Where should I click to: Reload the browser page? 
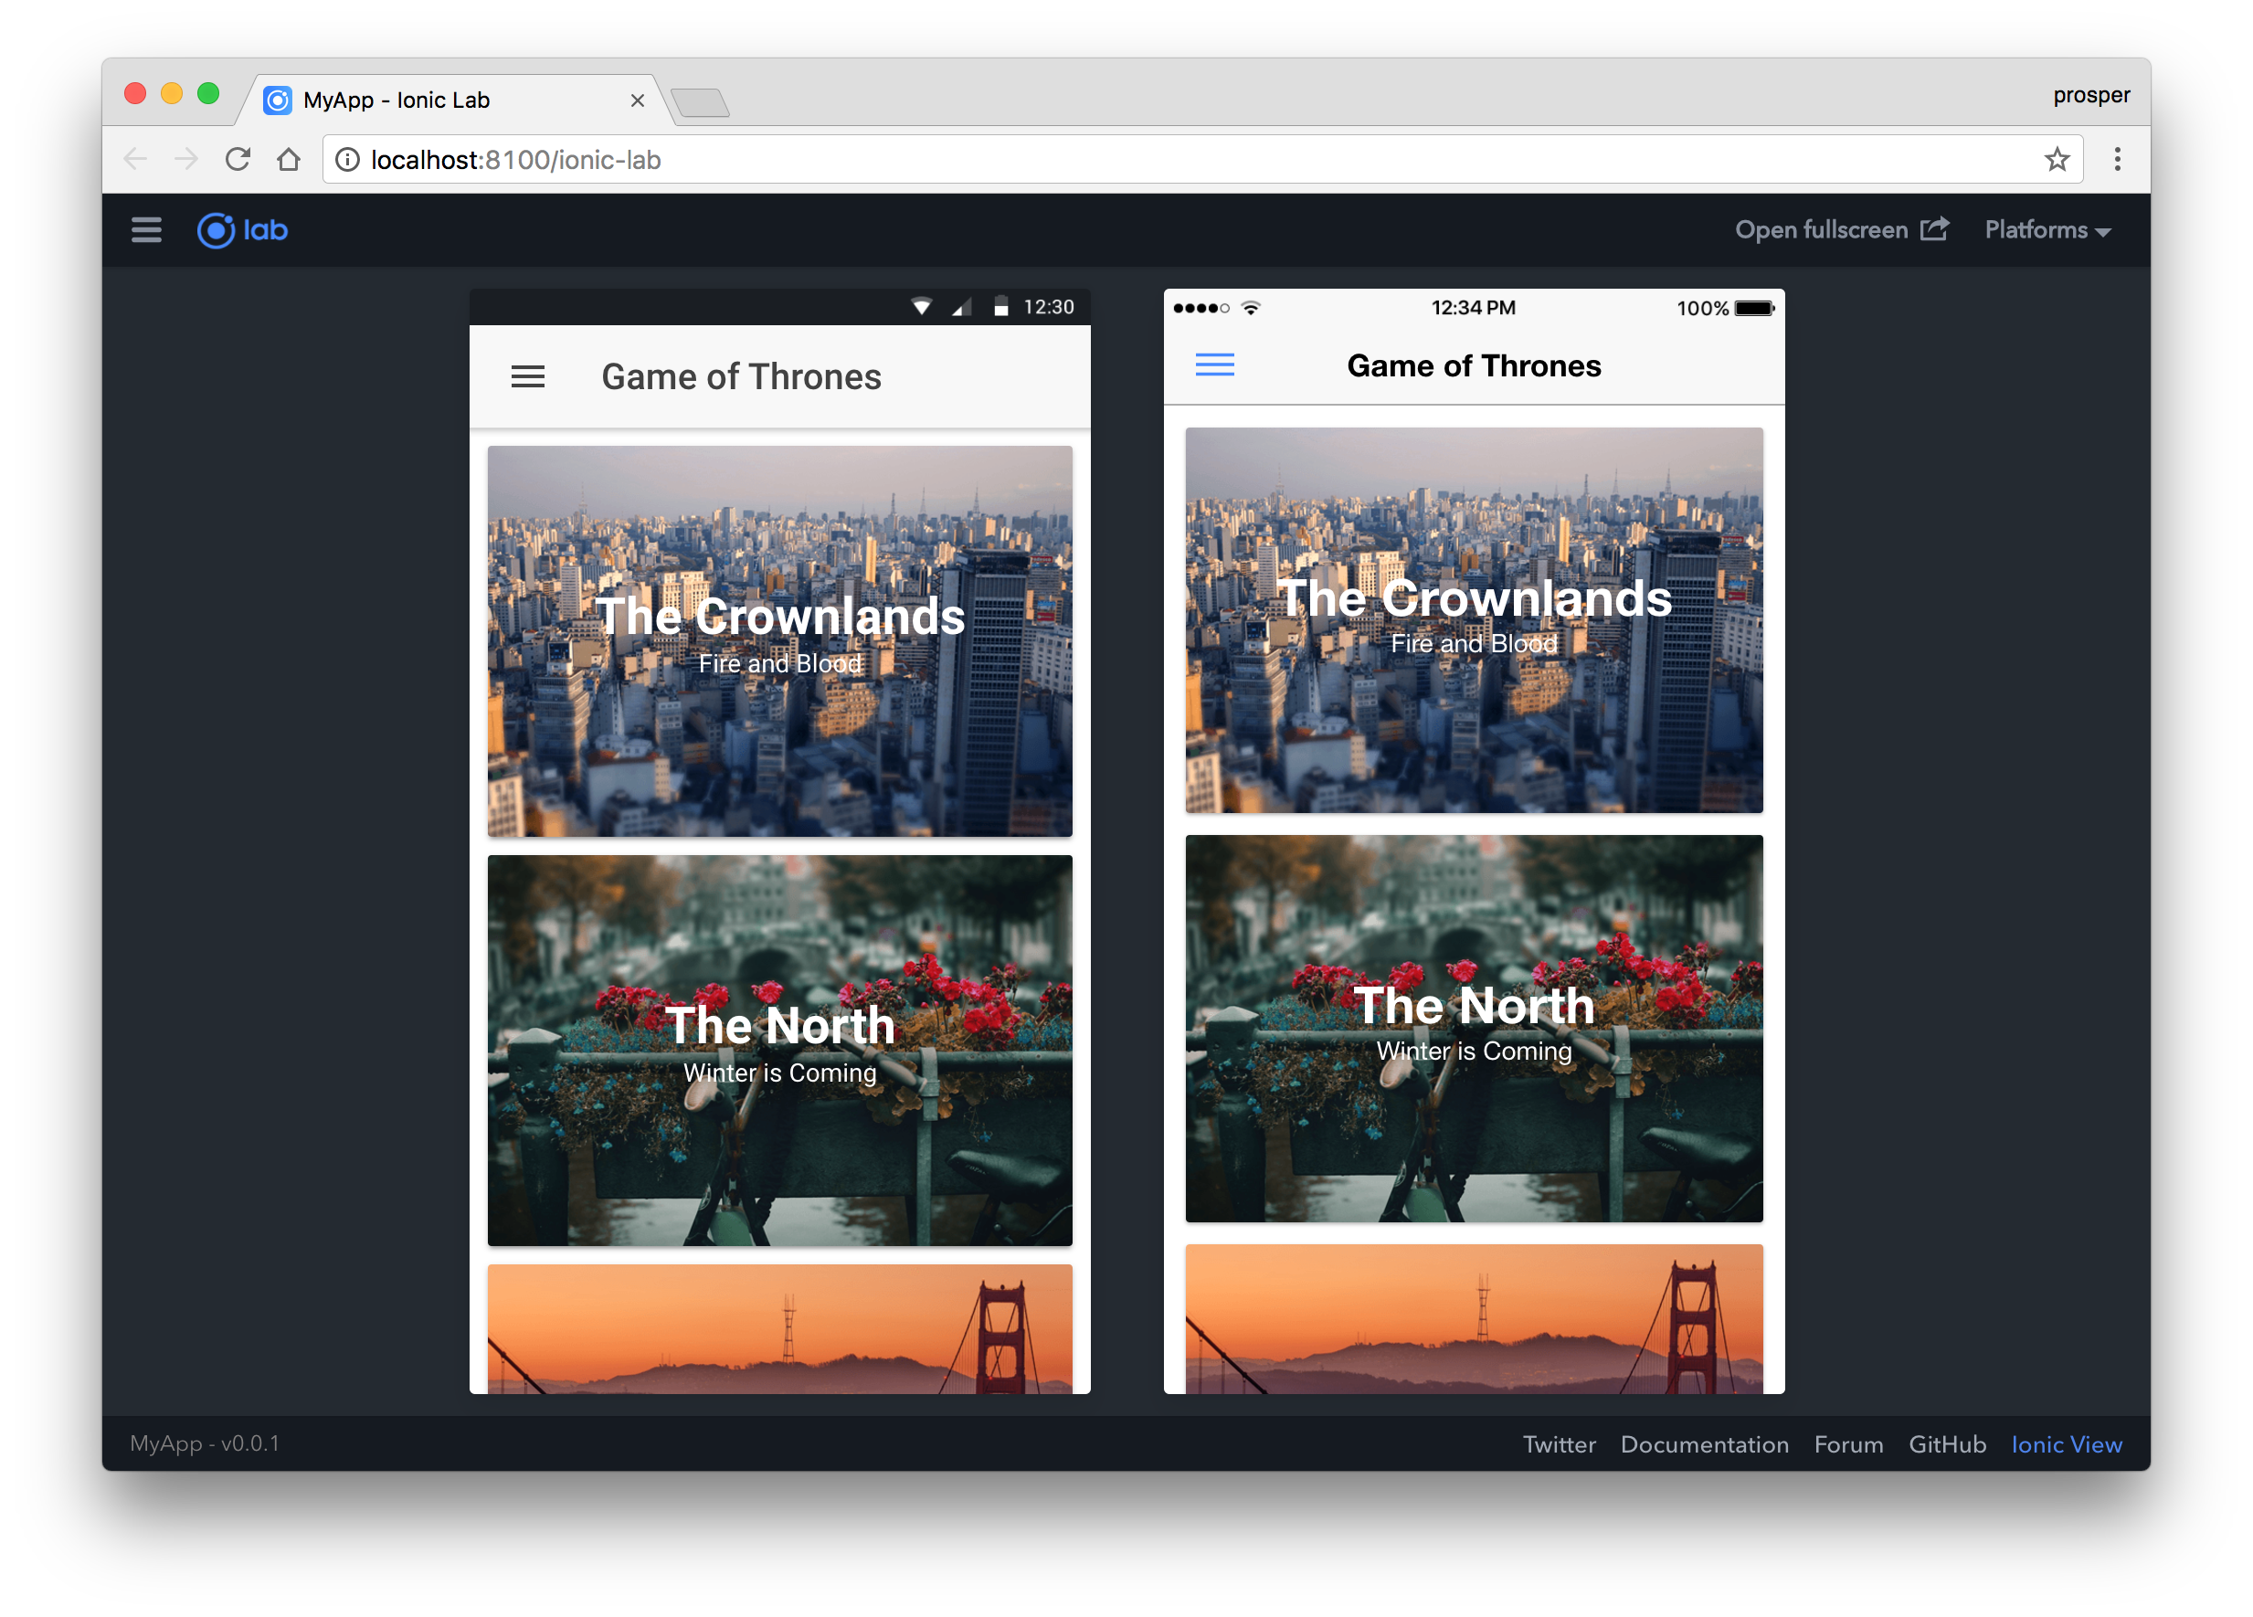tap(238, 160)
